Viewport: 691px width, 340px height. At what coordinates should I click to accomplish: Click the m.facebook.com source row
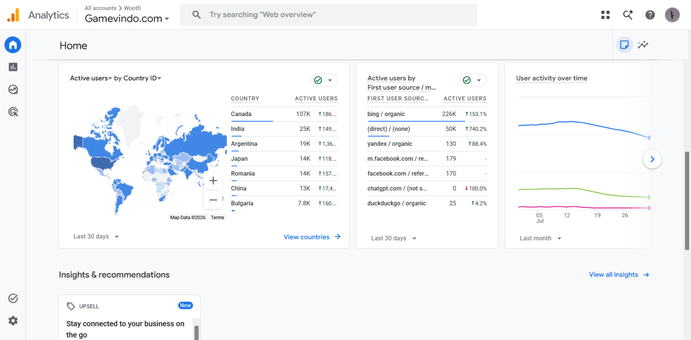(x=427, y=159)
